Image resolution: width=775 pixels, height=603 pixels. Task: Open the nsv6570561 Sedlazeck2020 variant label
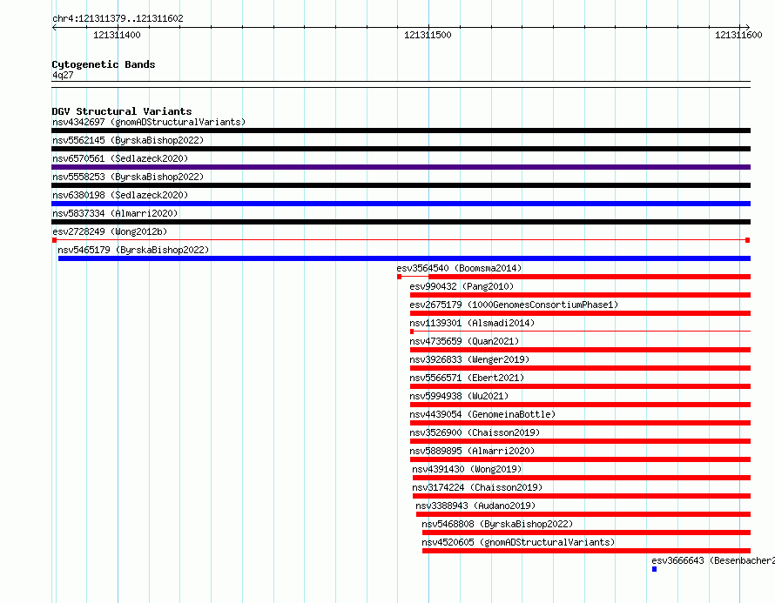point(120,158)
